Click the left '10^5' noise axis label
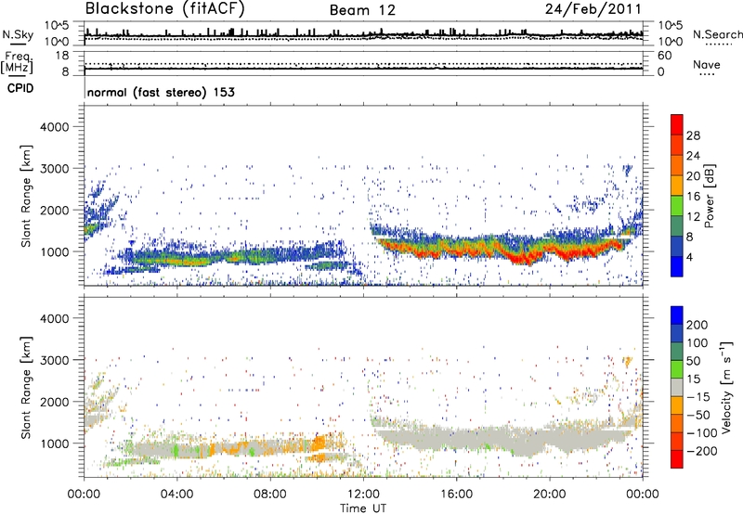Image resolution: width=743 pixels, height=514 pixels. coord(57,26)
